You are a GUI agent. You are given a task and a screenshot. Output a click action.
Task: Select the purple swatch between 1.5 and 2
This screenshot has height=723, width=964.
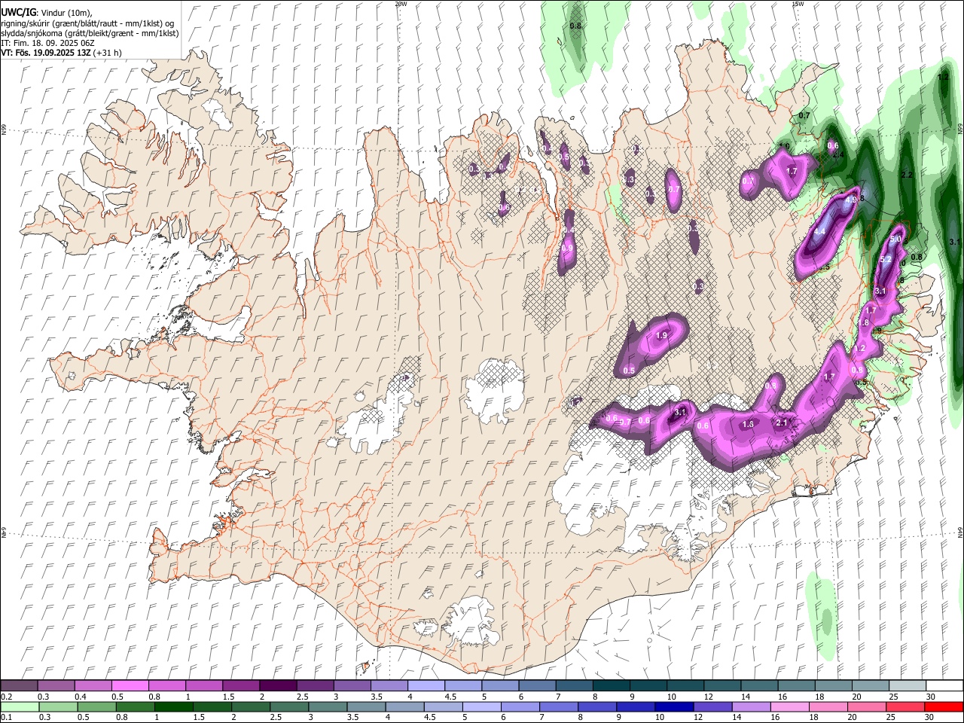click(x=242, y=685)
